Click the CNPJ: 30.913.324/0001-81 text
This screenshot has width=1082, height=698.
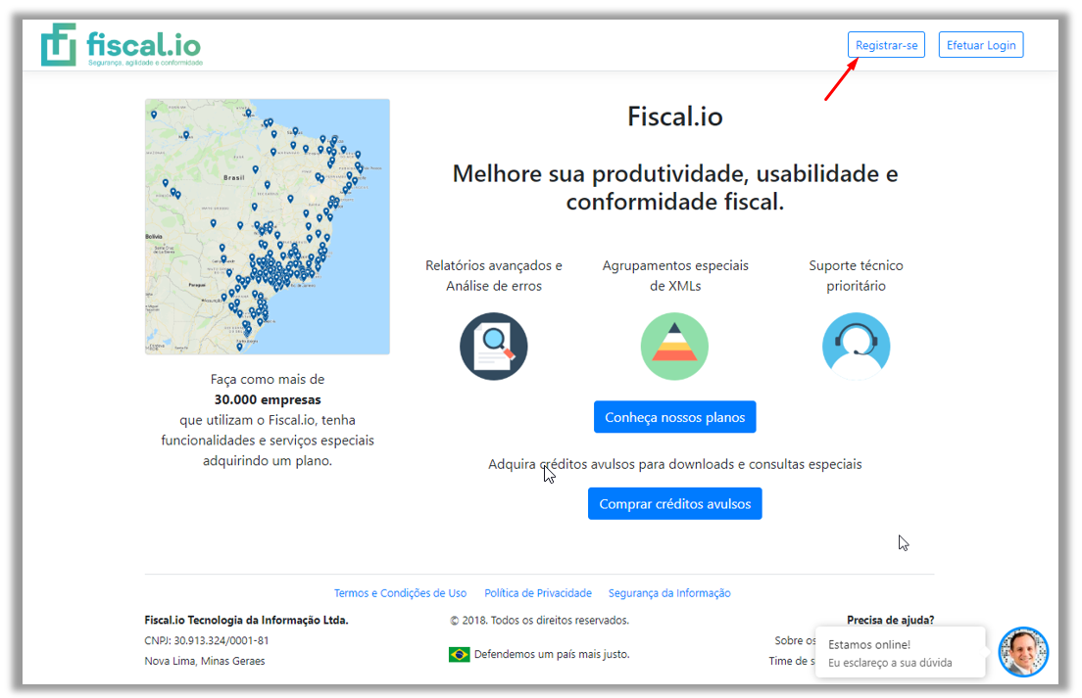tap(207, 641)
